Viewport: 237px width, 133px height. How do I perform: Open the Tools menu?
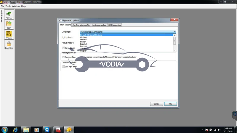8,6
